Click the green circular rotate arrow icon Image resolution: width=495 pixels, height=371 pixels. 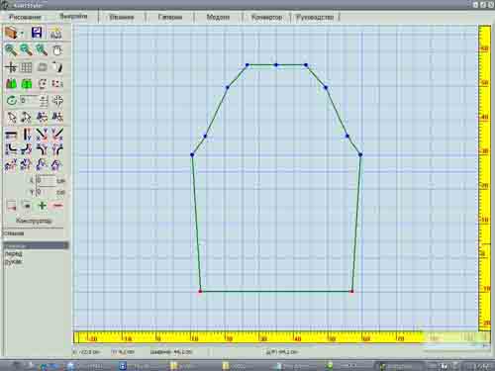point(11,100)
